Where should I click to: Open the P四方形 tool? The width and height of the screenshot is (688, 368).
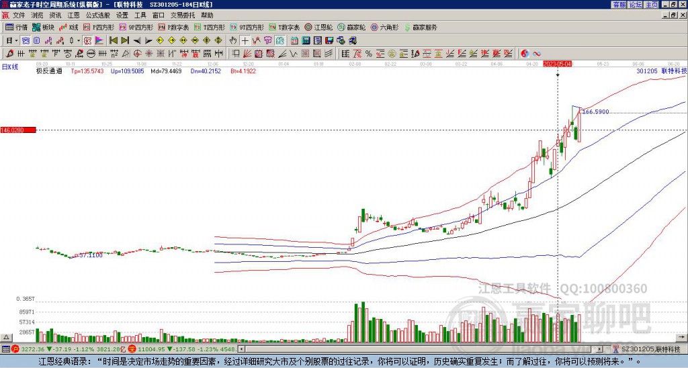pos(99,27)
